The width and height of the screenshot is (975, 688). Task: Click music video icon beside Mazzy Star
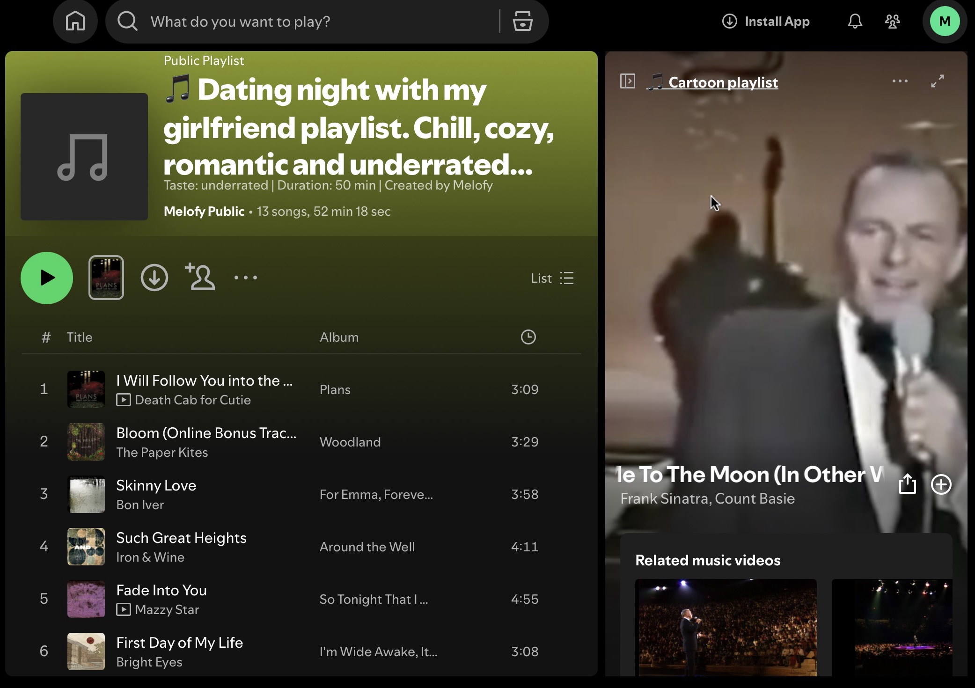[x=123, y=609]
